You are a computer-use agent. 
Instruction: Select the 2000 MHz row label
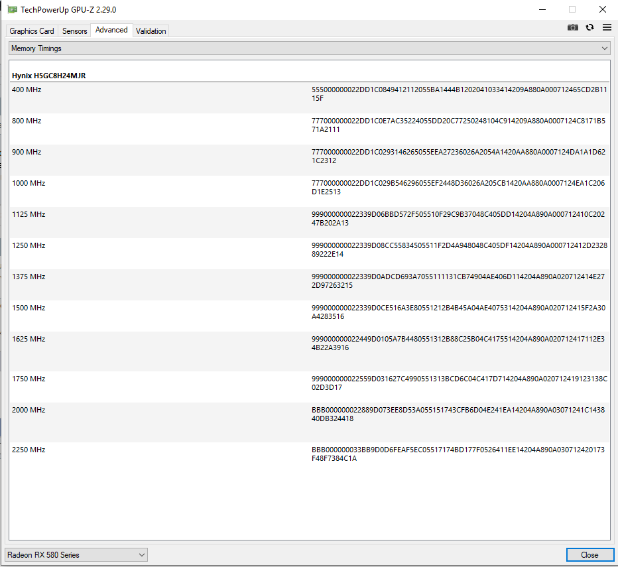[29, 410]
